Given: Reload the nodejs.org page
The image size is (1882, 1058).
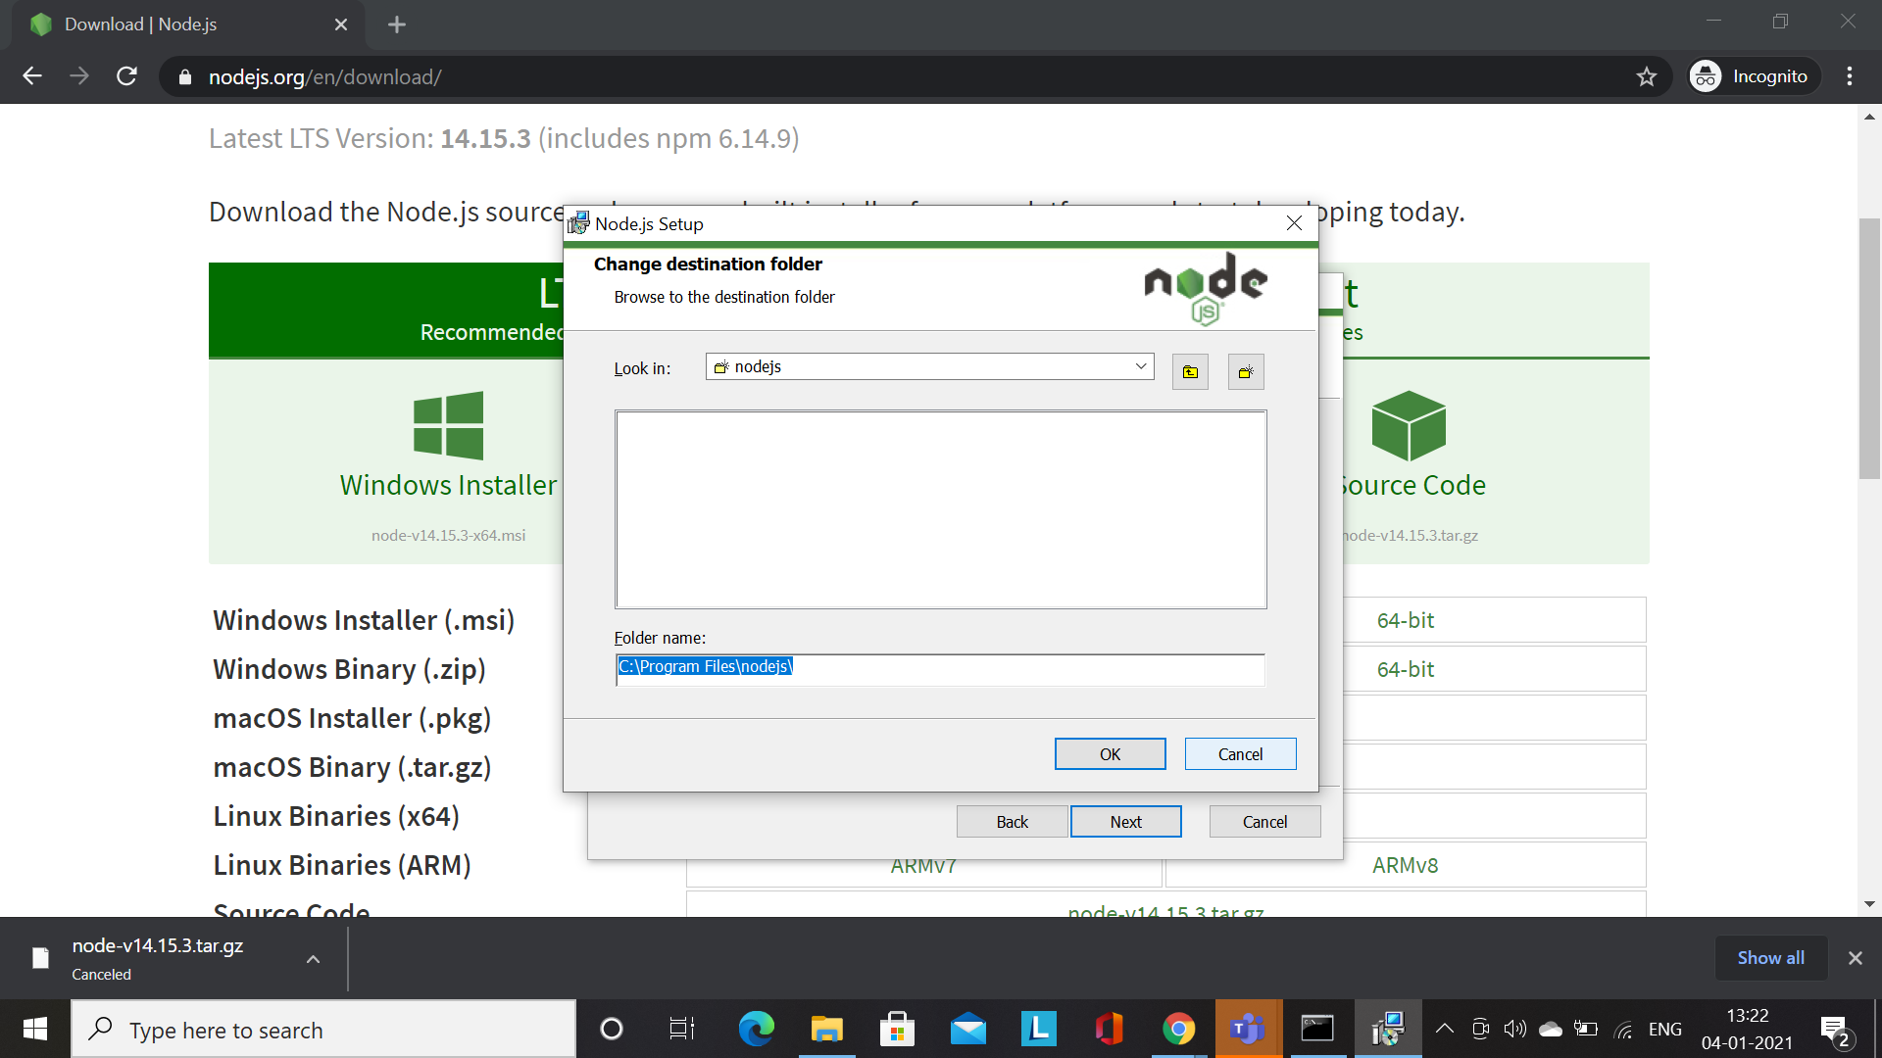Looking at the screenshot, I should [x=126, y=76].
